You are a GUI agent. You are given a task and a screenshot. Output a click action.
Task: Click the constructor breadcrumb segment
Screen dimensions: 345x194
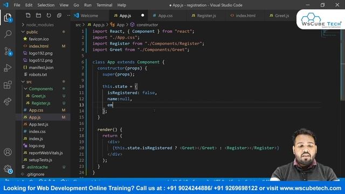(147, 25)
